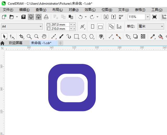Viewport: 167px width, 135px height.
Task: Click the page auto-fit icon
Action: tap(83, 26)
